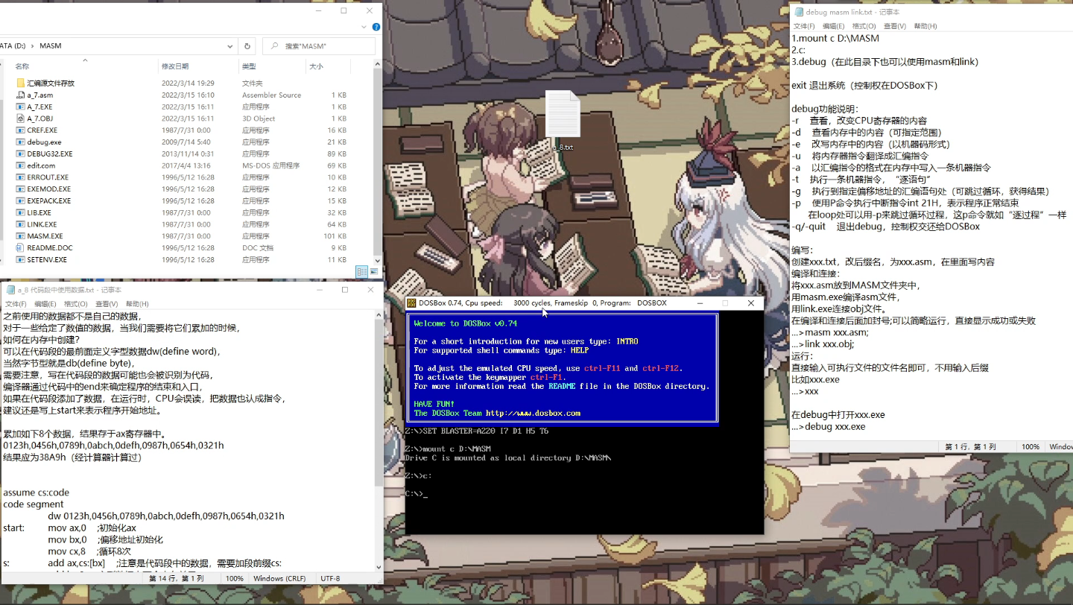Refresh the MASM folder view
This screenshot has height=605, width=1073.
(247, 46)
